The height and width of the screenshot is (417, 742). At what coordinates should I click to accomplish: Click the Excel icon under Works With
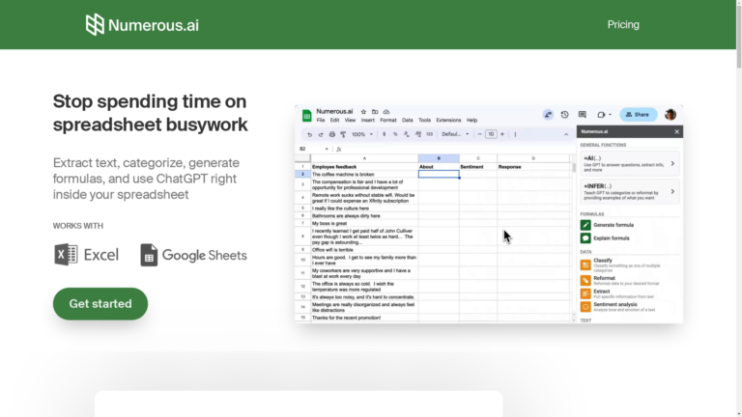[x=66, y=255]
